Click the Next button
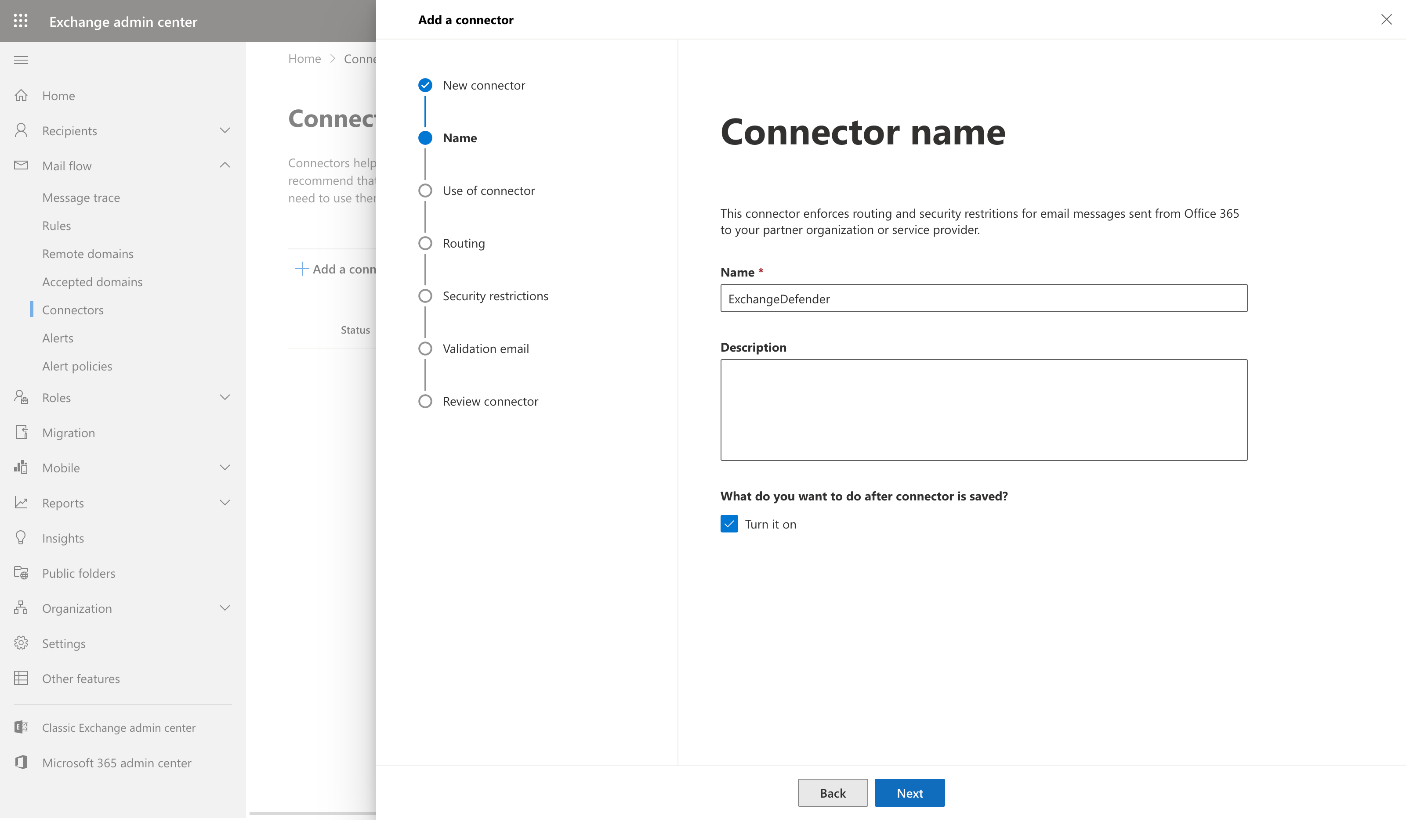This screenshot has height=820, width=1406. [x=909, y=792]
